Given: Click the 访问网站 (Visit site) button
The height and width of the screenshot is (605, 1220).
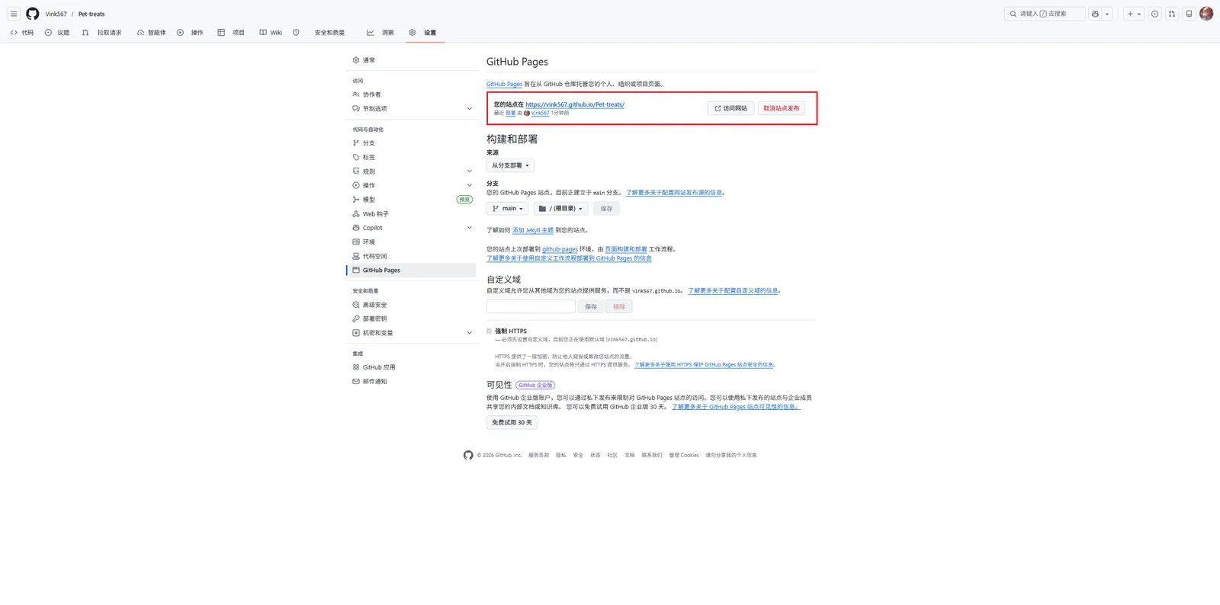Looking at the screenshot, I should pyautogui.click(x=730, y=108).
